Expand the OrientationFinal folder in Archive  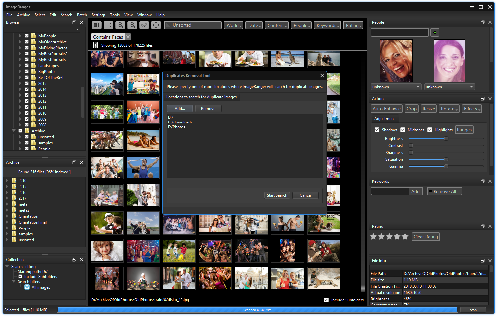pos(7,222)
